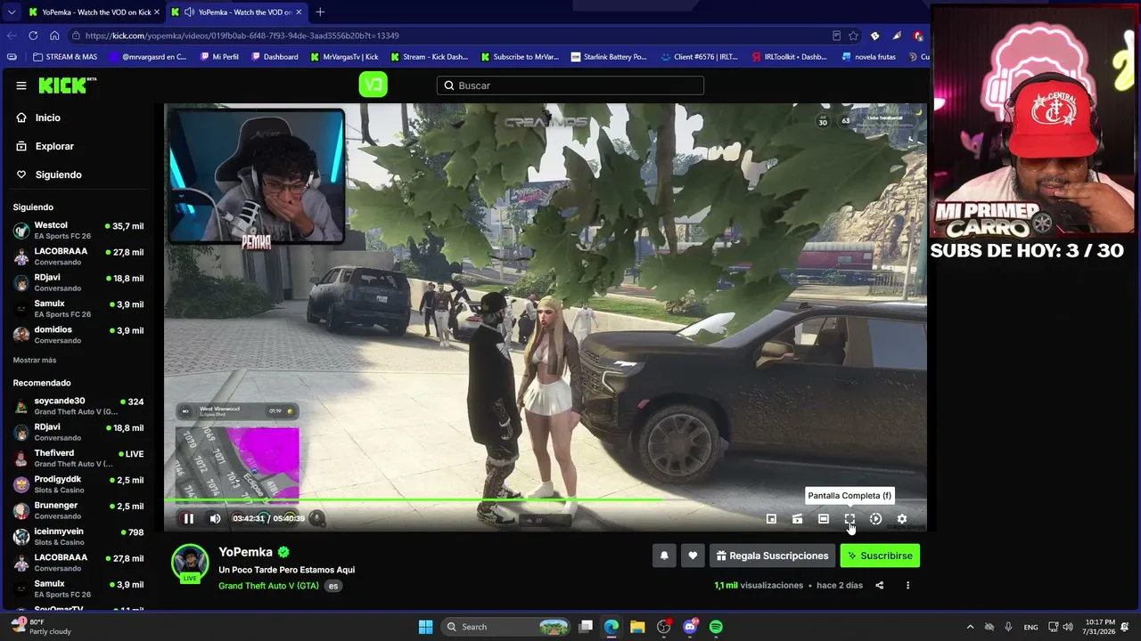This screenshot has width=1141, height=641.
Task: Share the video using the share icon
Action: point(880,586)
